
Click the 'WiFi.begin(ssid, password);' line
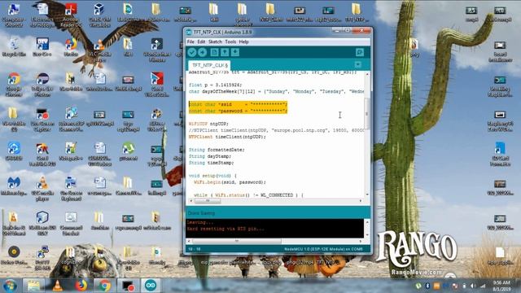230,182
